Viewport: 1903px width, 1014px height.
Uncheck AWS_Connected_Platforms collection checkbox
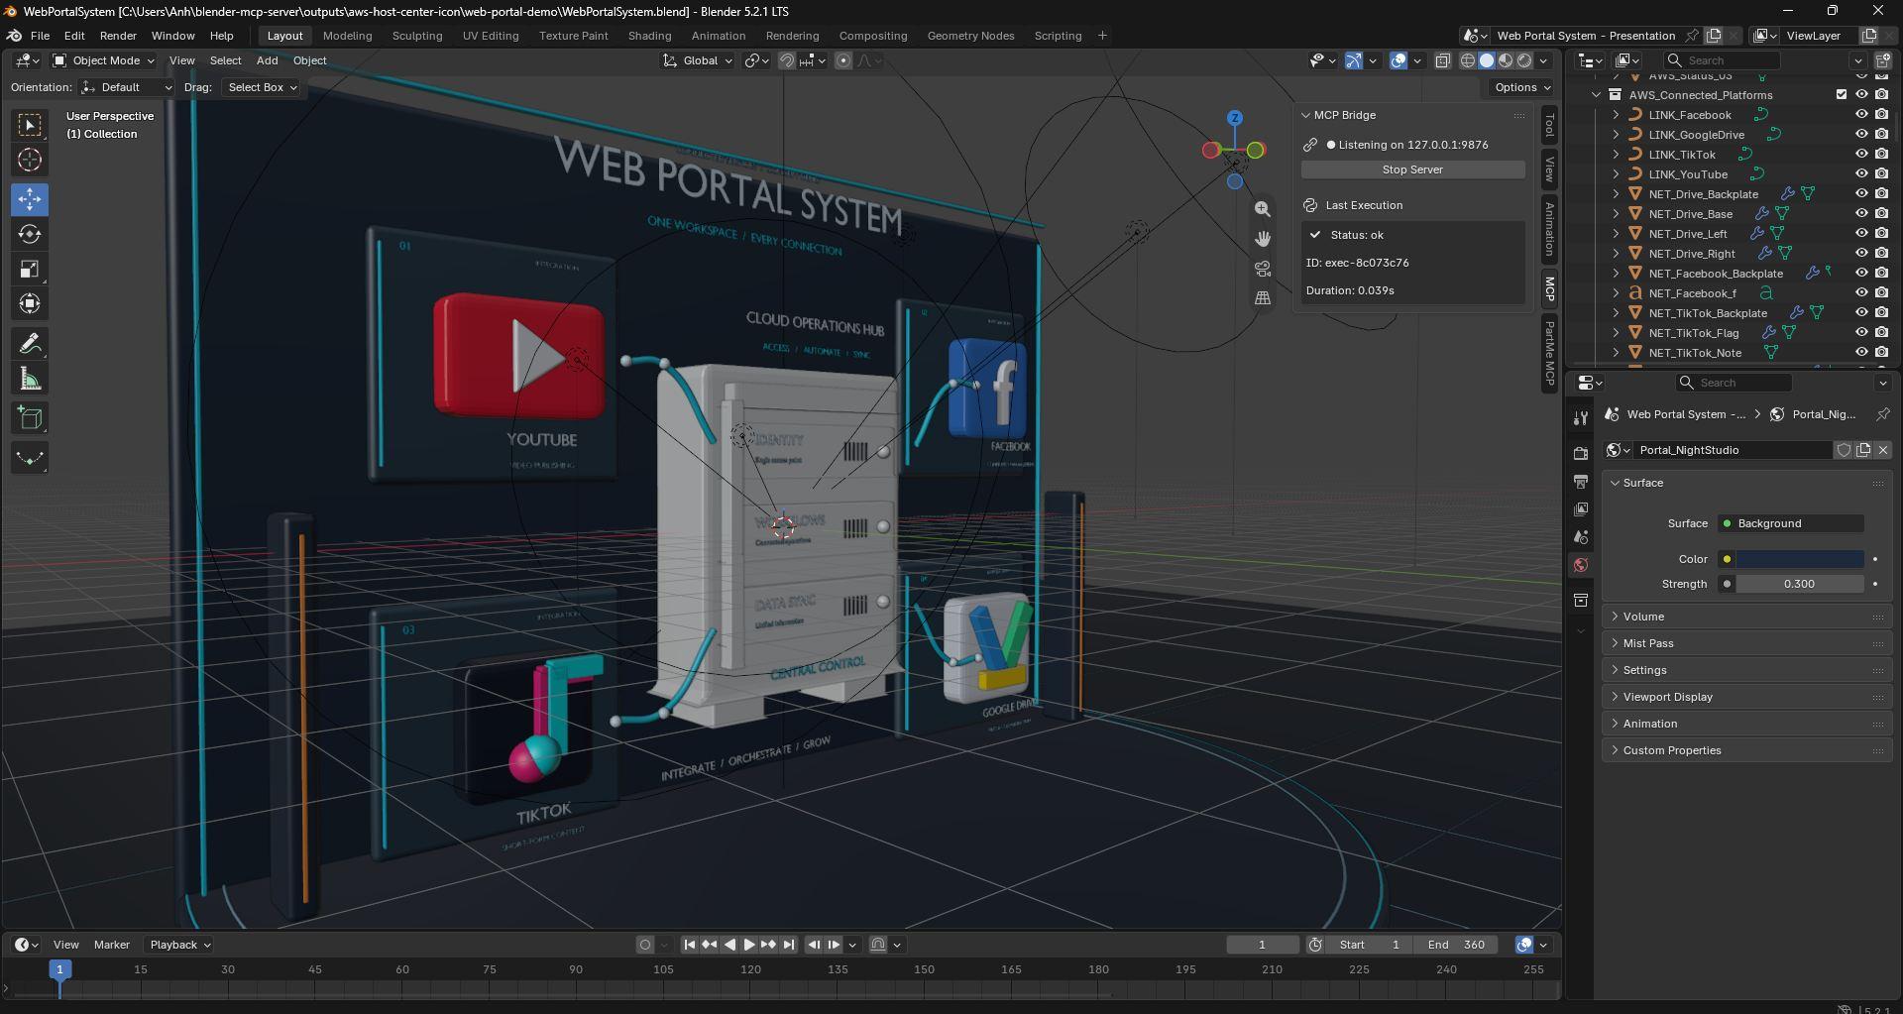(x=1842, y=95)
